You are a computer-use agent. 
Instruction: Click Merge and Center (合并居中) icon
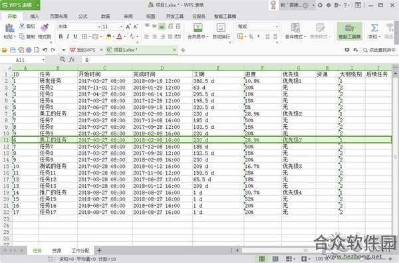point(198,28)
